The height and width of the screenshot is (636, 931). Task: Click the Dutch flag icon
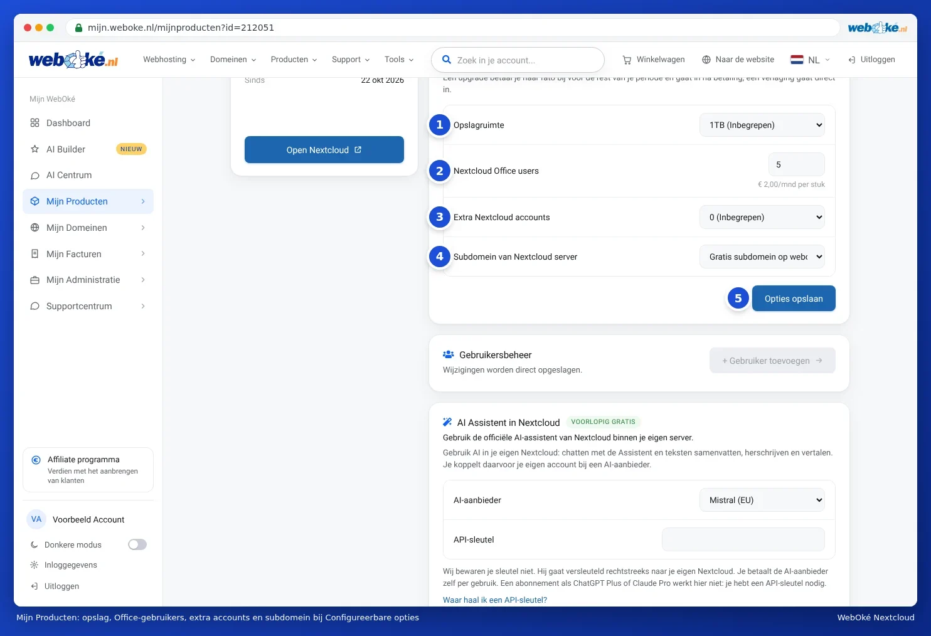point(797,60)
